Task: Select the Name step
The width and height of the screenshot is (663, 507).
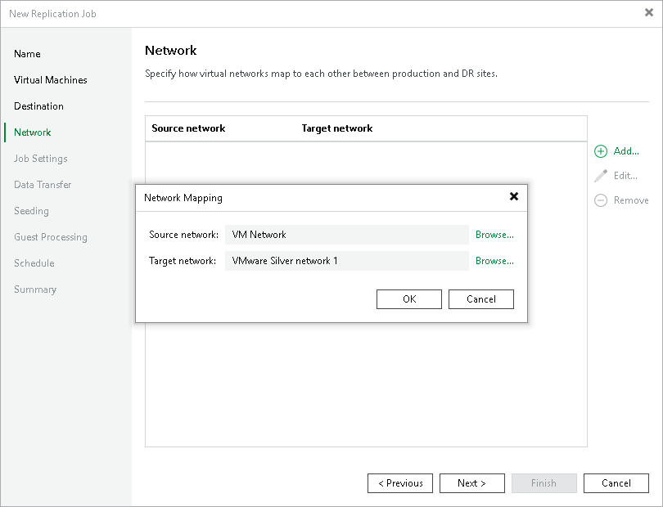Action: 27,53
